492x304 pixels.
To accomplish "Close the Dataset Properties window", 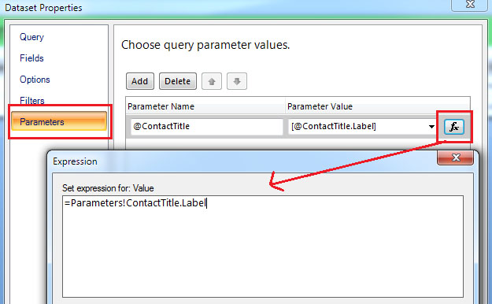I will pyautogui.click(x=470, y=5).
